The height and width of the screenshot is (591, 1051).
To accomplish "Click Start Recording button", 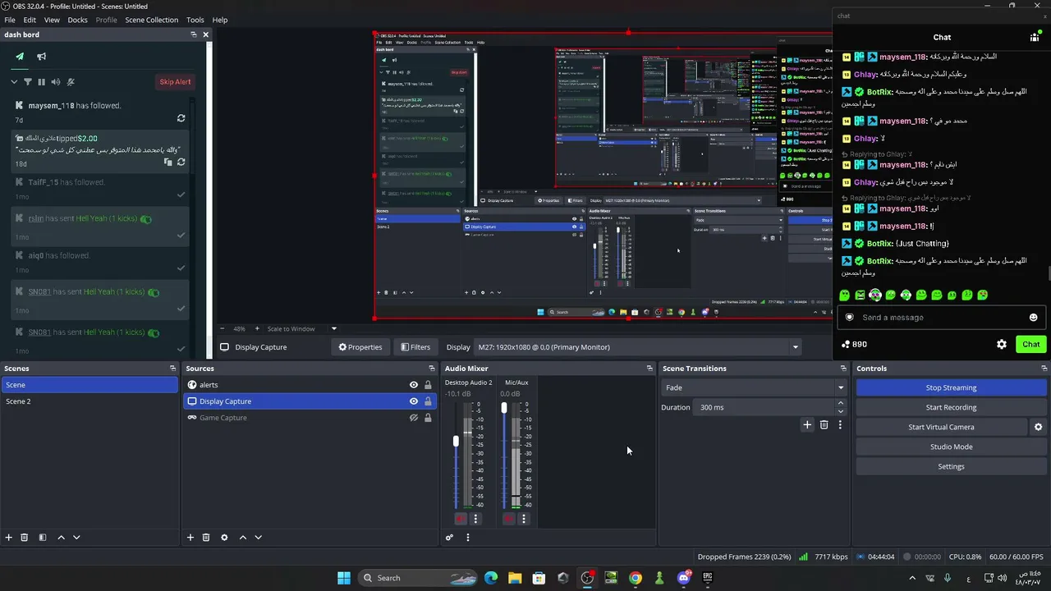I will click(x=951, y=407).
